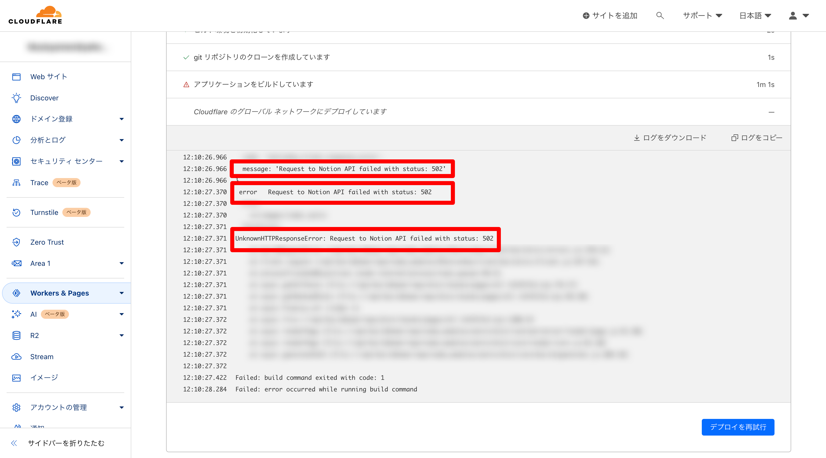
Task: Expand the R2 submenu arrow
Action: tap(121, 335)
